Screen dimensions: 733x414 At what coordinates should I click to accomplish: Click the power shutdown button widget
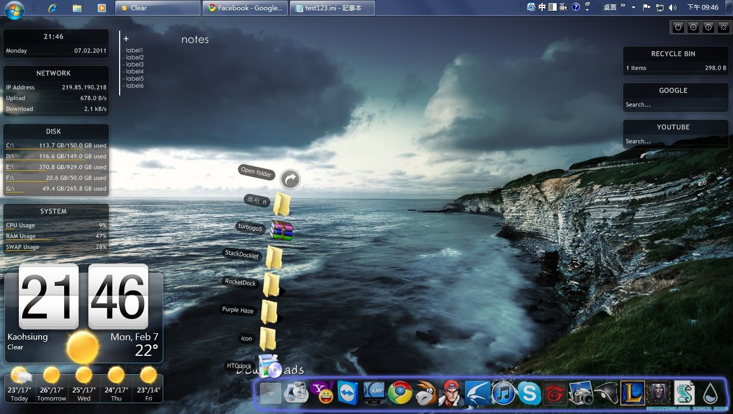(x=679, y=27)
